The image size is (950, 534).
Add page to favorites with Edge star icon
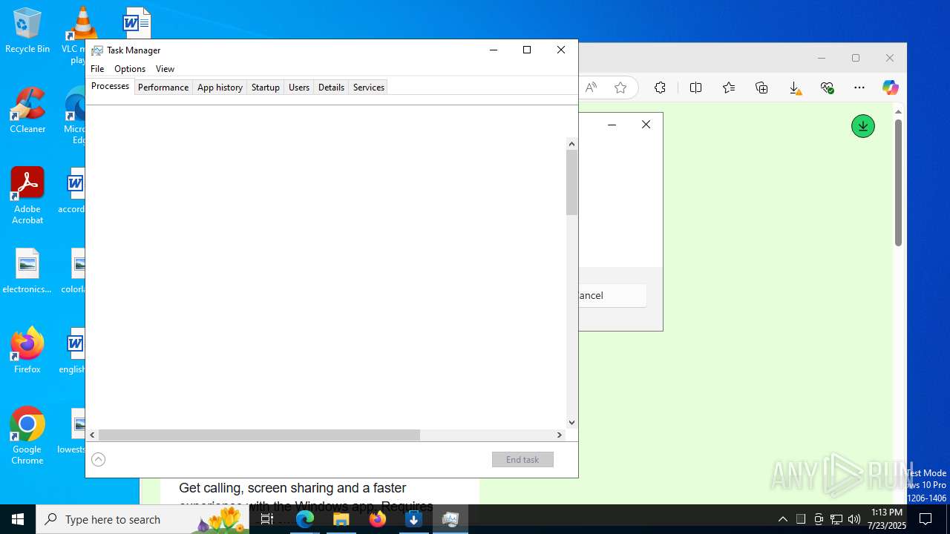tap(620, 88)
